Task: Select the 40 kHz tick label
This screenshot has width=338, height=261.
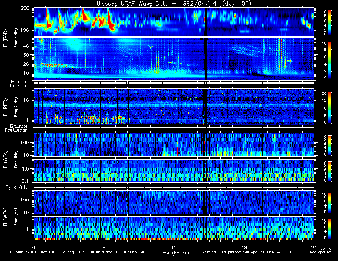Action: coord(26,46)
